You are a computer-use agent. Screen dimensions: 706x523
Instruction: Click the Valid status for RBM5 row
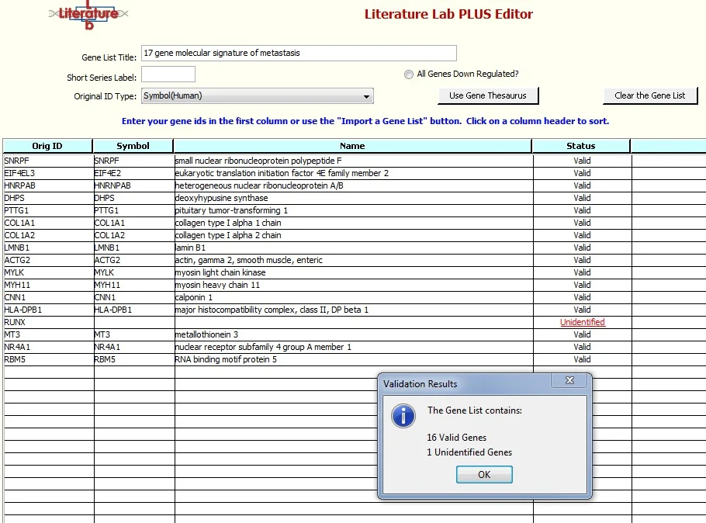(x=582, y=359)
